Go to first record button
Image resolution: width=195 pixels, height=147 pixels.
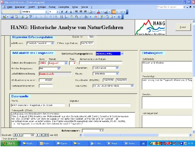(x=15, y=135)
